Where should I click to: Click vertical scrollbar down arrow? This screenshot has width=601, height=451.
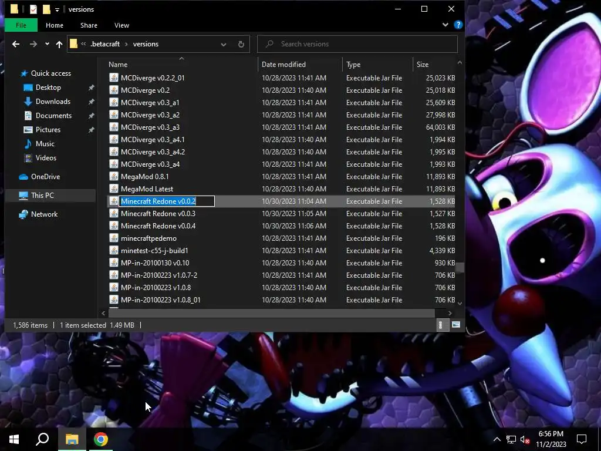(460, 304)
